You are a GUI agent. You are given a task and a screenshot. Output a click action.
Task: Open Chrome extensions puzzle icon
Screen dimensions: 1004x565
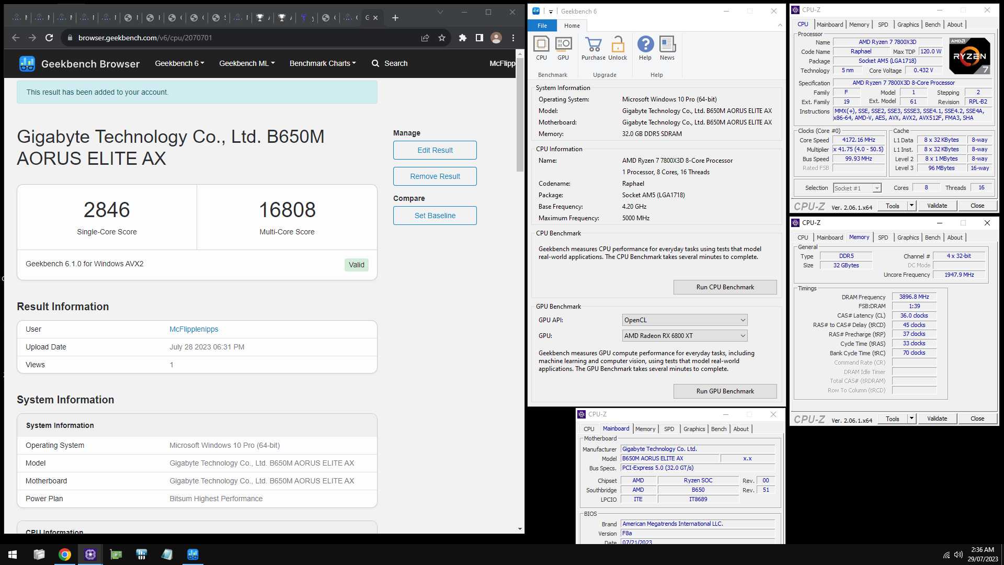462,38
